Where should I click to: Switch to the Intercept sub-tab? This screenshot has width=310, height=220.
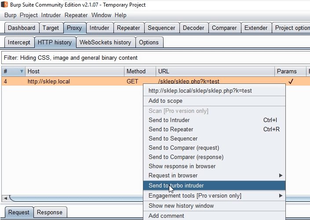[x=19, y=42]
